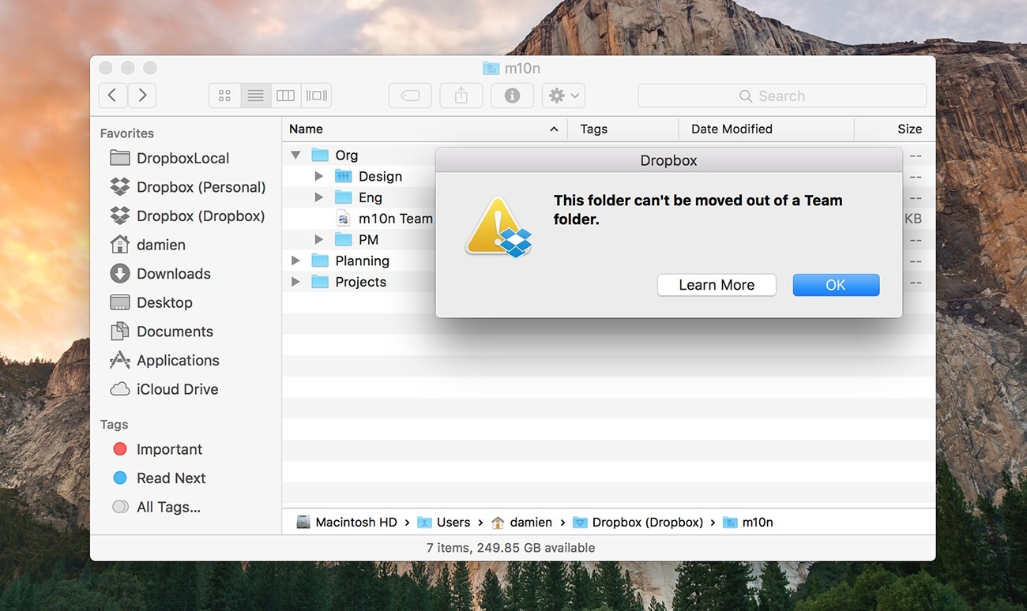Open the Action gear menu
This screenshot has width=1027, height=611.
click(563, 96)
